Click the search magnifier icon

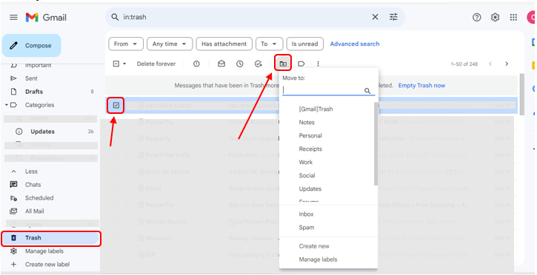point(115,17)
